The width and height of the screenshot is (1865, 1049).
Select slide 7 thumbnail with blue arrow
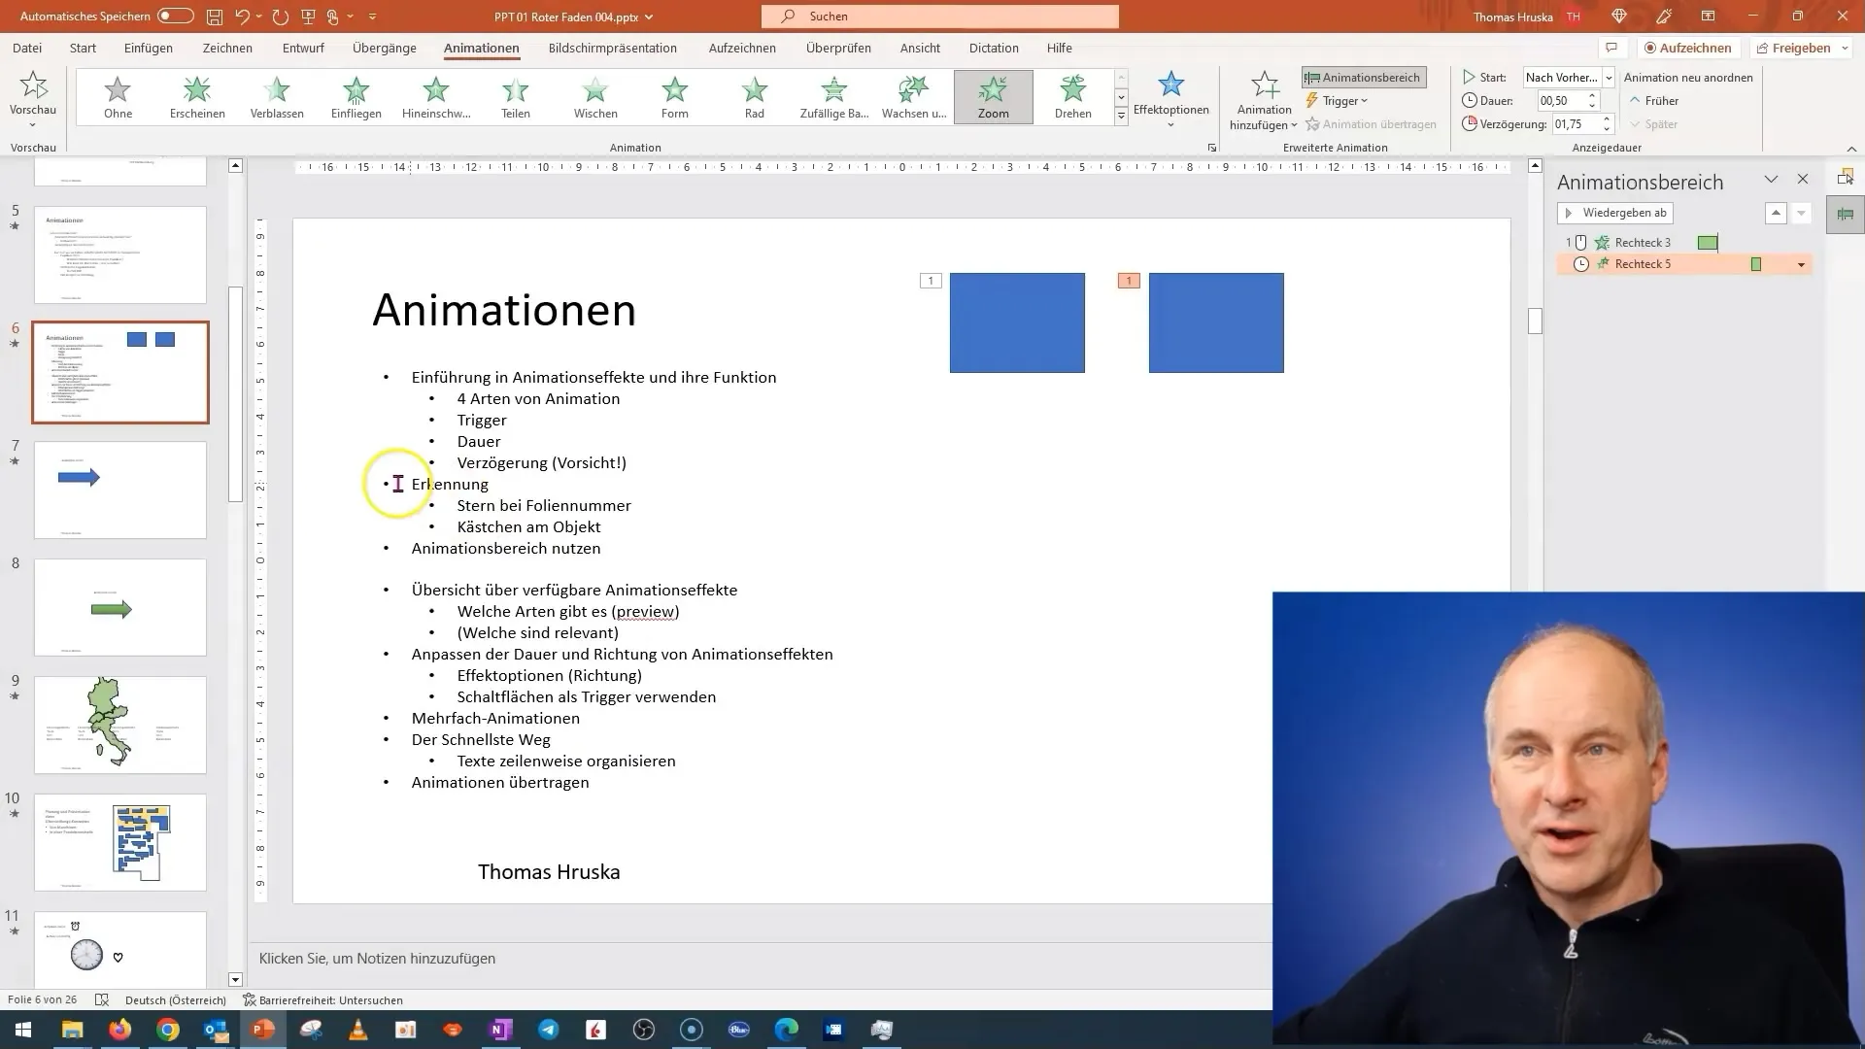coord(120,490)
